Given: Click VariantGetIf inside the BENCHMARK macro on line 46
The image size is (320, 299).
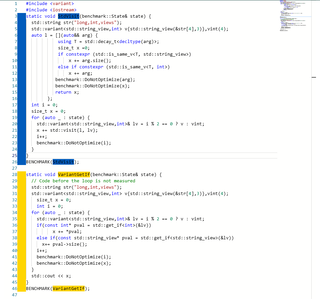Looking at the screenshot, I should (x=69, y=288).
